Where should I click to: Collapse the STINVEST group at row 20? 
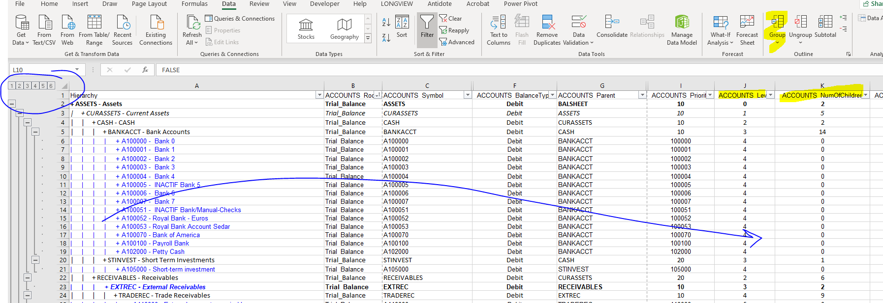tap(35, 260)
